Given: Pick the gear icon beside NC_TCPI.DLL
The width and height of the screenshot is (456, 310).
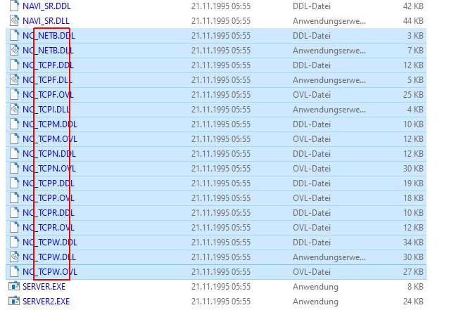Looking at the screenshot, I should [x=14, y=110].
